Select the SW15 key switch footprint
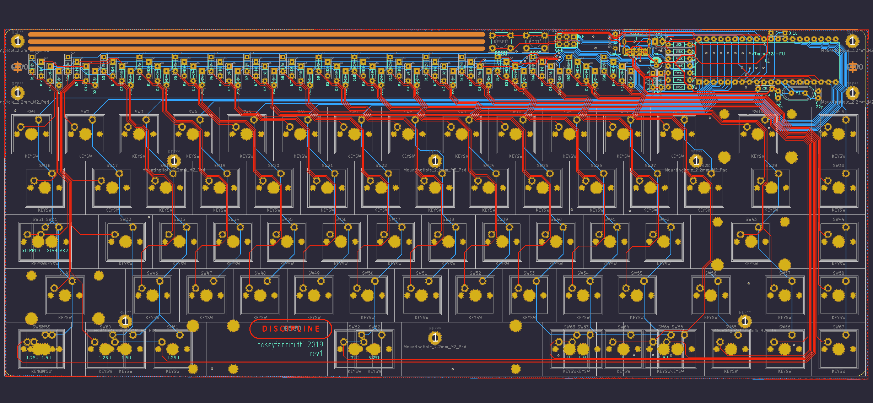873x403 pixels. pyautogui.click(x=838, y=134)
